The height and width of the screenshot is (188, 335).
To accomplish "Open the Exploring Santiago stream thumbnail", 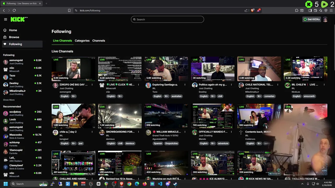I will pyautogui.click(x=166, y=69).
